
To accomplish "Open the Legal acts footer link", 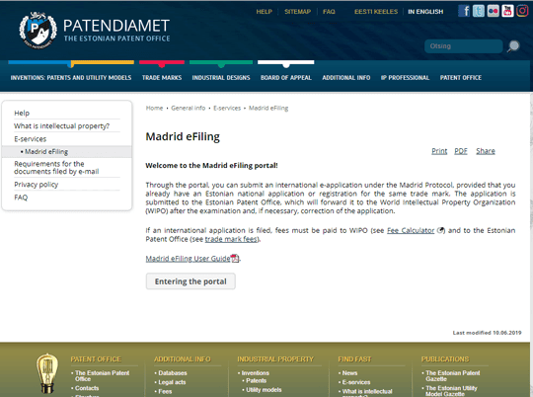I will [172, 382].
